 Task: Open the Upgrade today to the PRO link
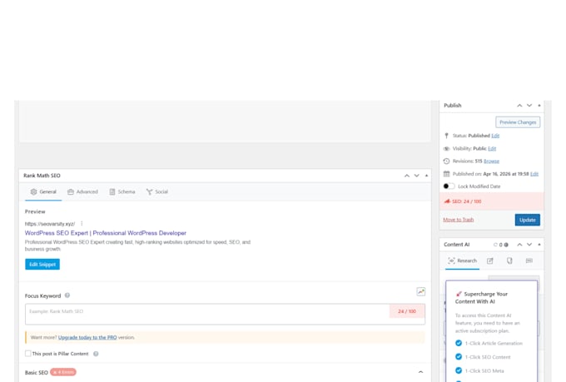pos(87,338)
